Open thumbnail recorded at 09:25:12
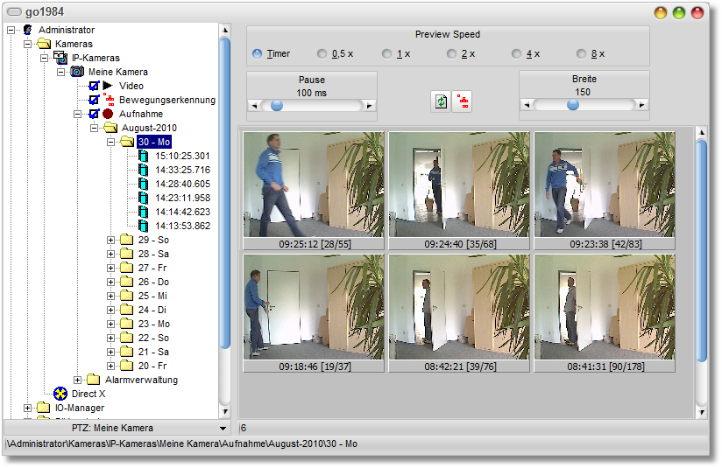The height and width of the screenshot is (468, 722). click(314, 191)
